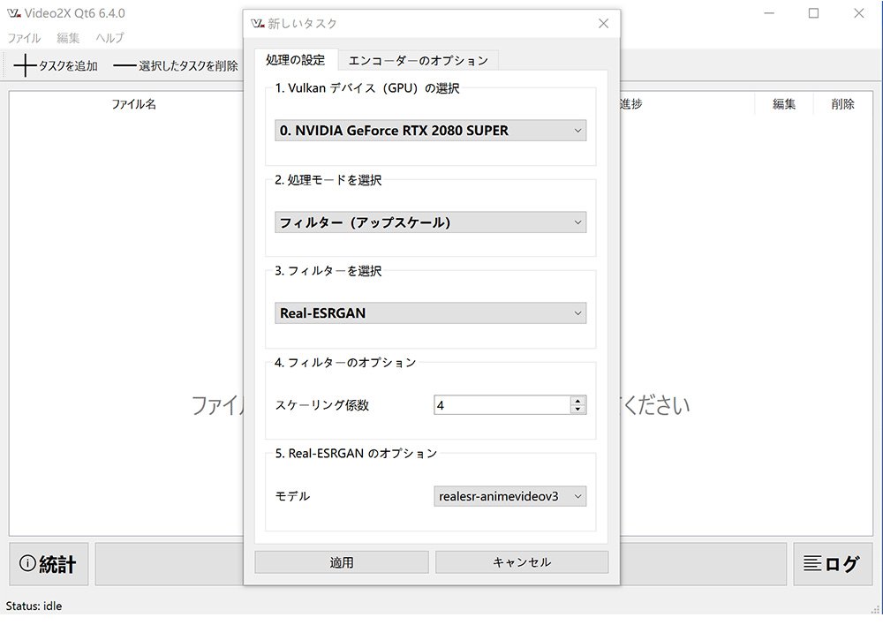Open the Vulkan GPU device dropdown

click(429, 130)
